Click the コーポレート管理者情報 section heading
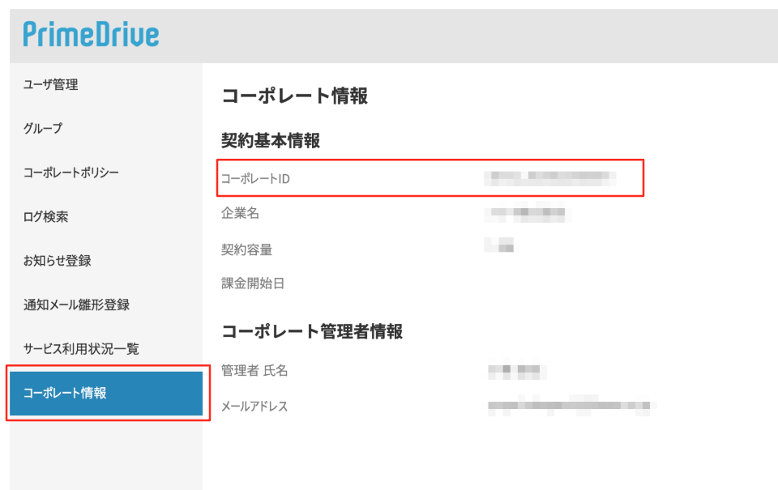The height and width of the screenshot is (490, 778). tap(312, 331)
